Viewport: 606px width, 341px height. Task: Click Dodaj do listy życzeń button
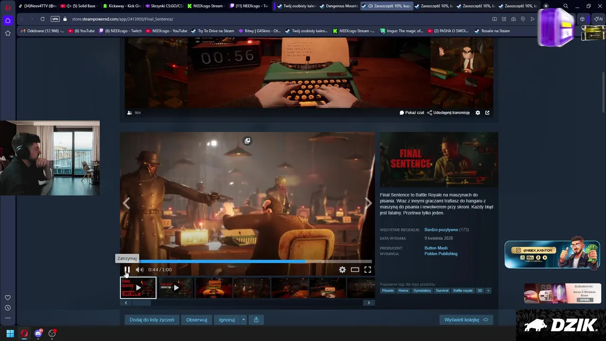tap(151, 320)
